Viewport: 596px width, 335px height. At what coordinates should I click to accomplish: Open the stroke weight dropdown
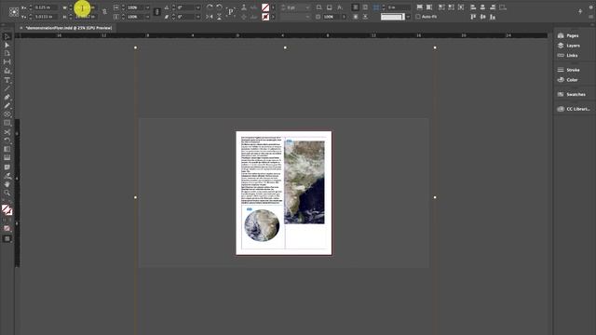click(307, 7)
